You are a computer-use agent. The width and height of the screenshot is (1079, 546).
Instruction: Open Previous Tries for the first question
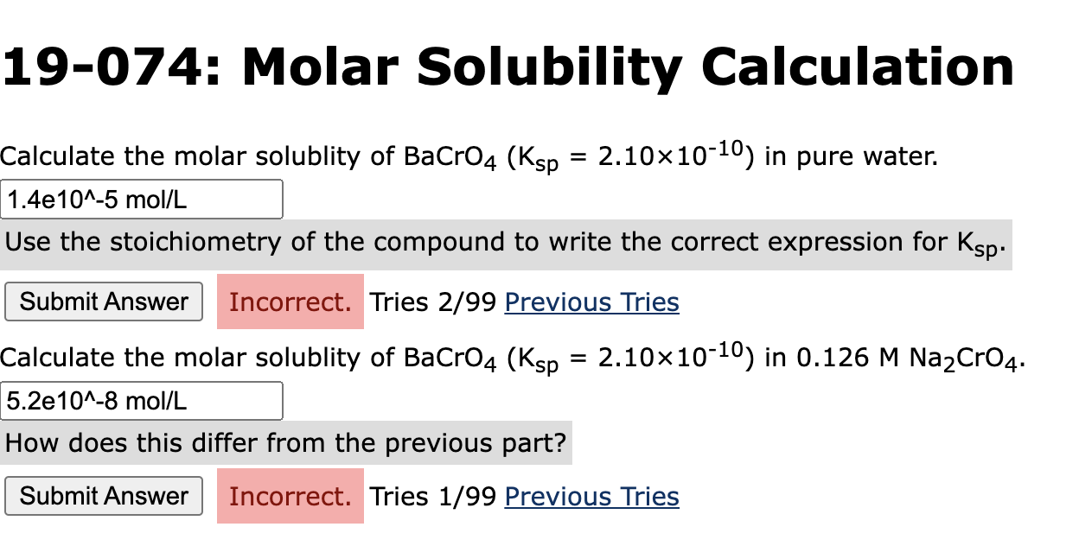tap(591, 302)
